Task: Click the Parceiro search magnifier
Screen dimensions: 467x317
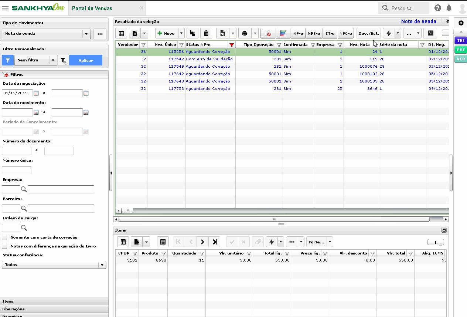Action: point(24,209)
